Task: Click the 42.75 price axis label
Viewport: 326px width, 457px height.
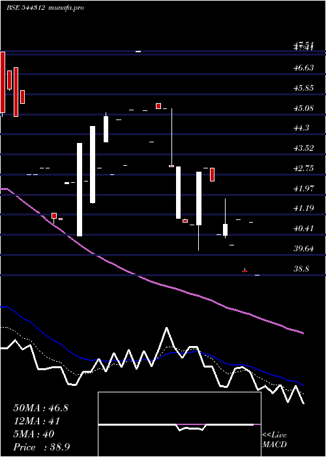Action: click(x=304, y=168)
